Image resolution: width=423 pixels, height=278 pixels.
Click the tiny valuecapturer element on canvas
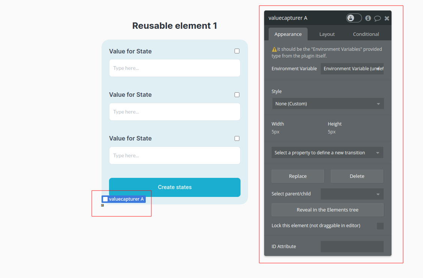103,206
